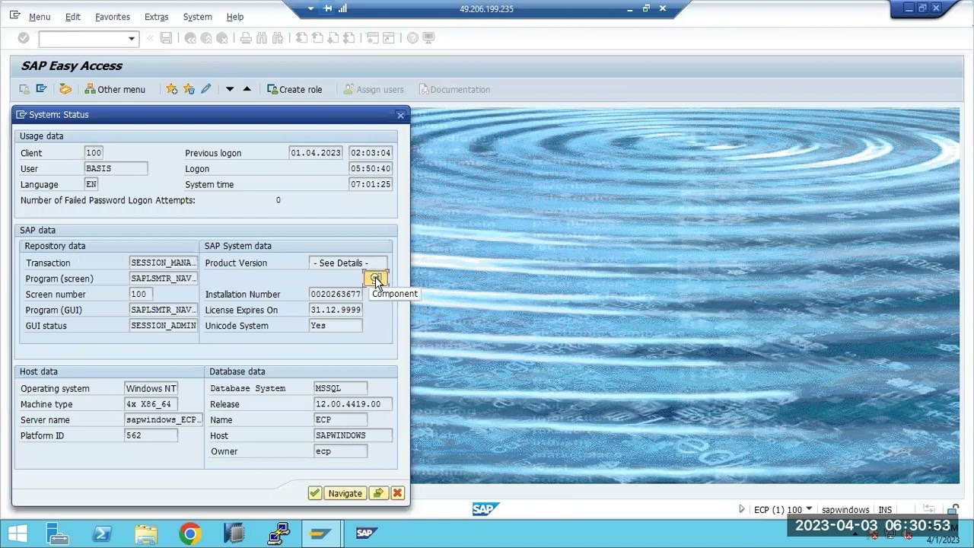
Task: Click the User menu icon
Action: coord(25,89)
